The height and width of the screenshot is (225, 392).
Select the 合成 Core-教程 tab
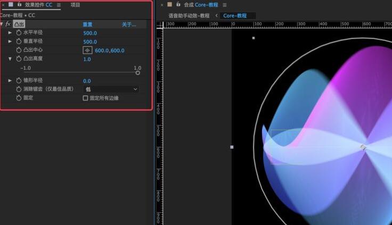(201, 5)
